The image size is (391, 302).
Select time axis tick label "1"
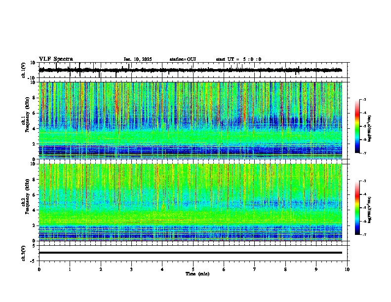[x=70, y=269]
